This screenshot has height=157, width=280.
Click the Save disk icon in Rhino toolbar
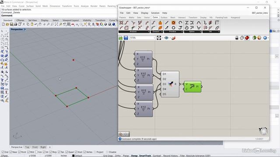[11, 24]
